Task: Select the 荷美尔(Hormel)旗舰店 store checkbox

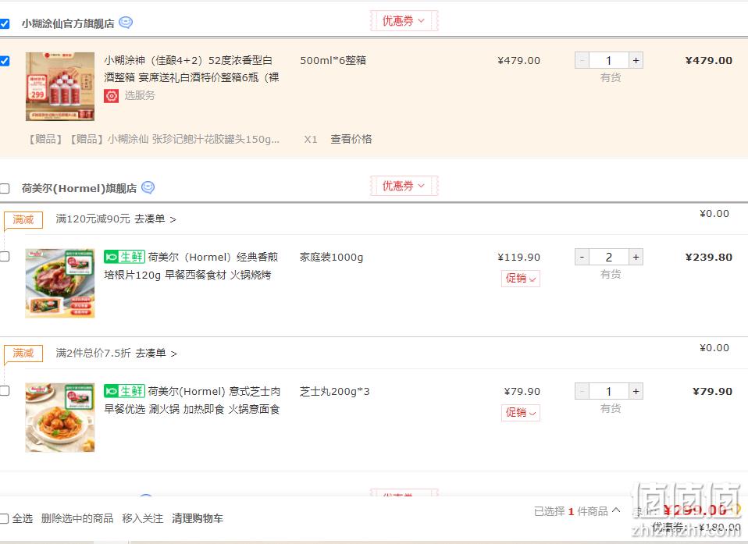Action: (x=5, y=188)
